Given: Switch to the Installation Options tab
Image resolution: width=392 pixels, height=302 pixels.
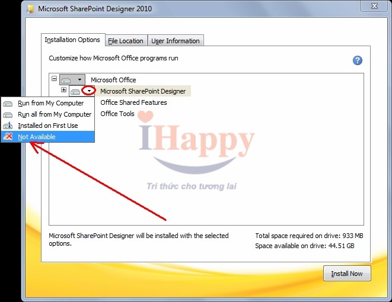Looking at the screenshot, I should point(72,40).
